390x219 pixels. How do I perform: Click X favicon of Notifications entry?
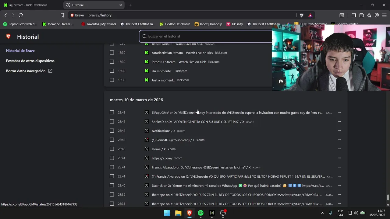pyautogui.click(x=147, y=131)
